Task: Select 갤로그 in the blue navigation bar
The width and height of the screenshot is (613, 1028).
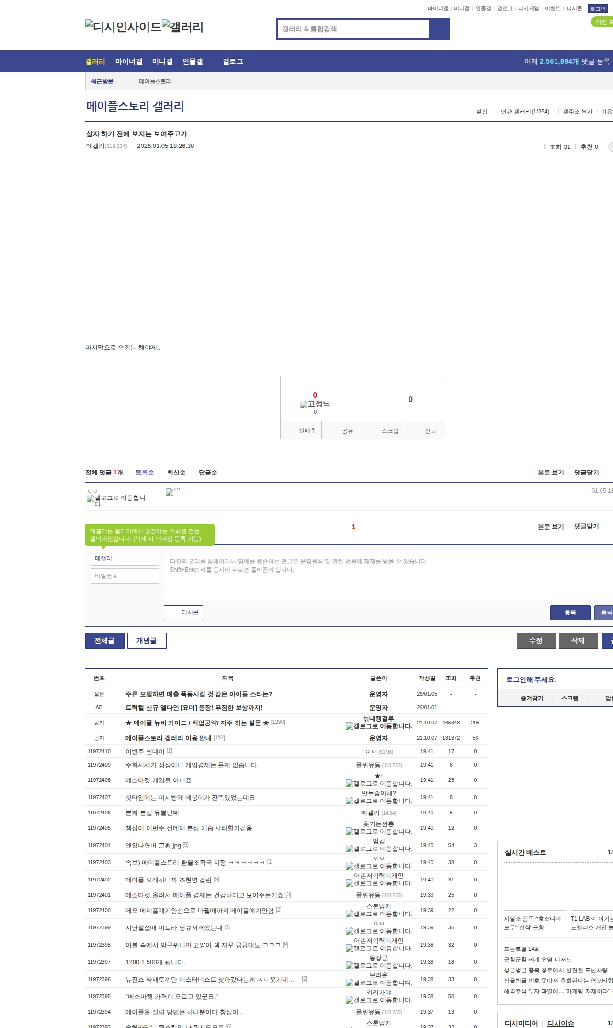Action: point(233,61)
